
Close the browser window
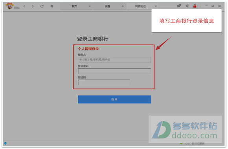(x=219, y=6)
